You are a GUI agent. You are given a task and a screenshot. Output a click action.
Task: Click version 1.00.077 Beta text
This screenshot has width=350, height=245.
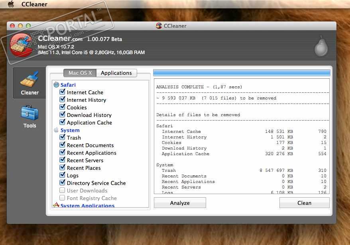tap(104, 39)
